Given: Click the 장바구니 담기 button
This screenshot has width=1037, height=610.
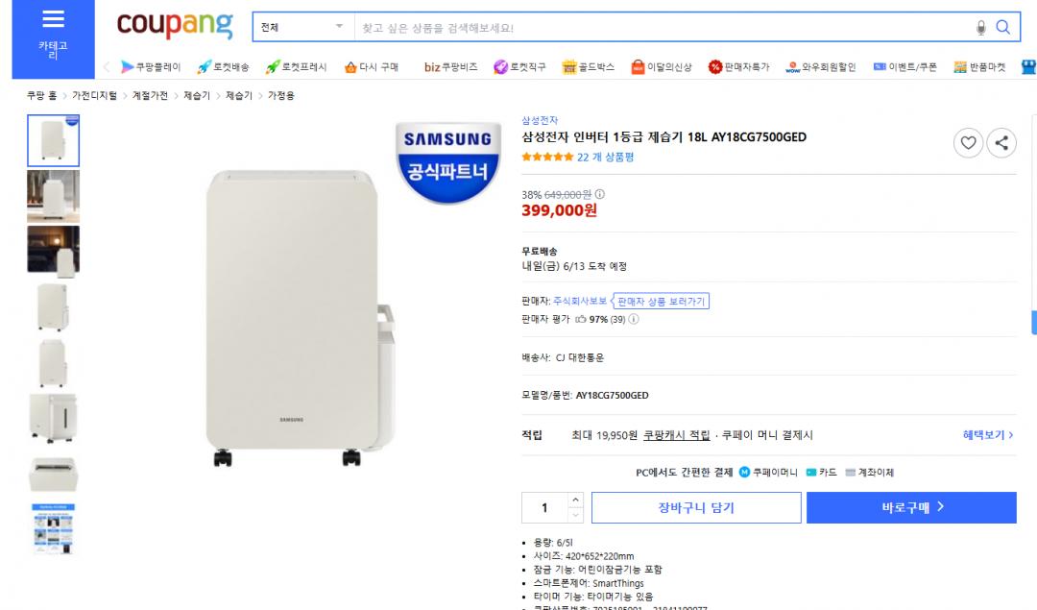Looking at the screenshot, I should (x=695, y=507).
